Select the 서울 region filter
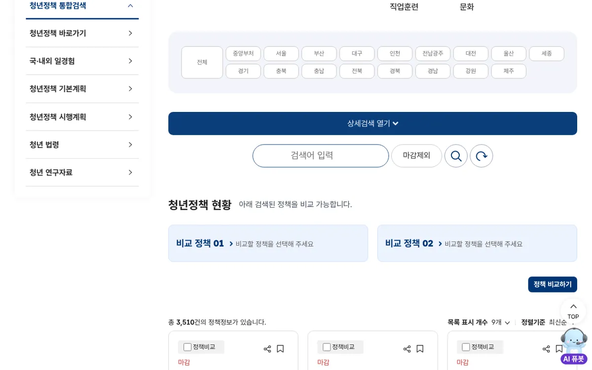Screen dimensions: 592x370 coord(281,54)
